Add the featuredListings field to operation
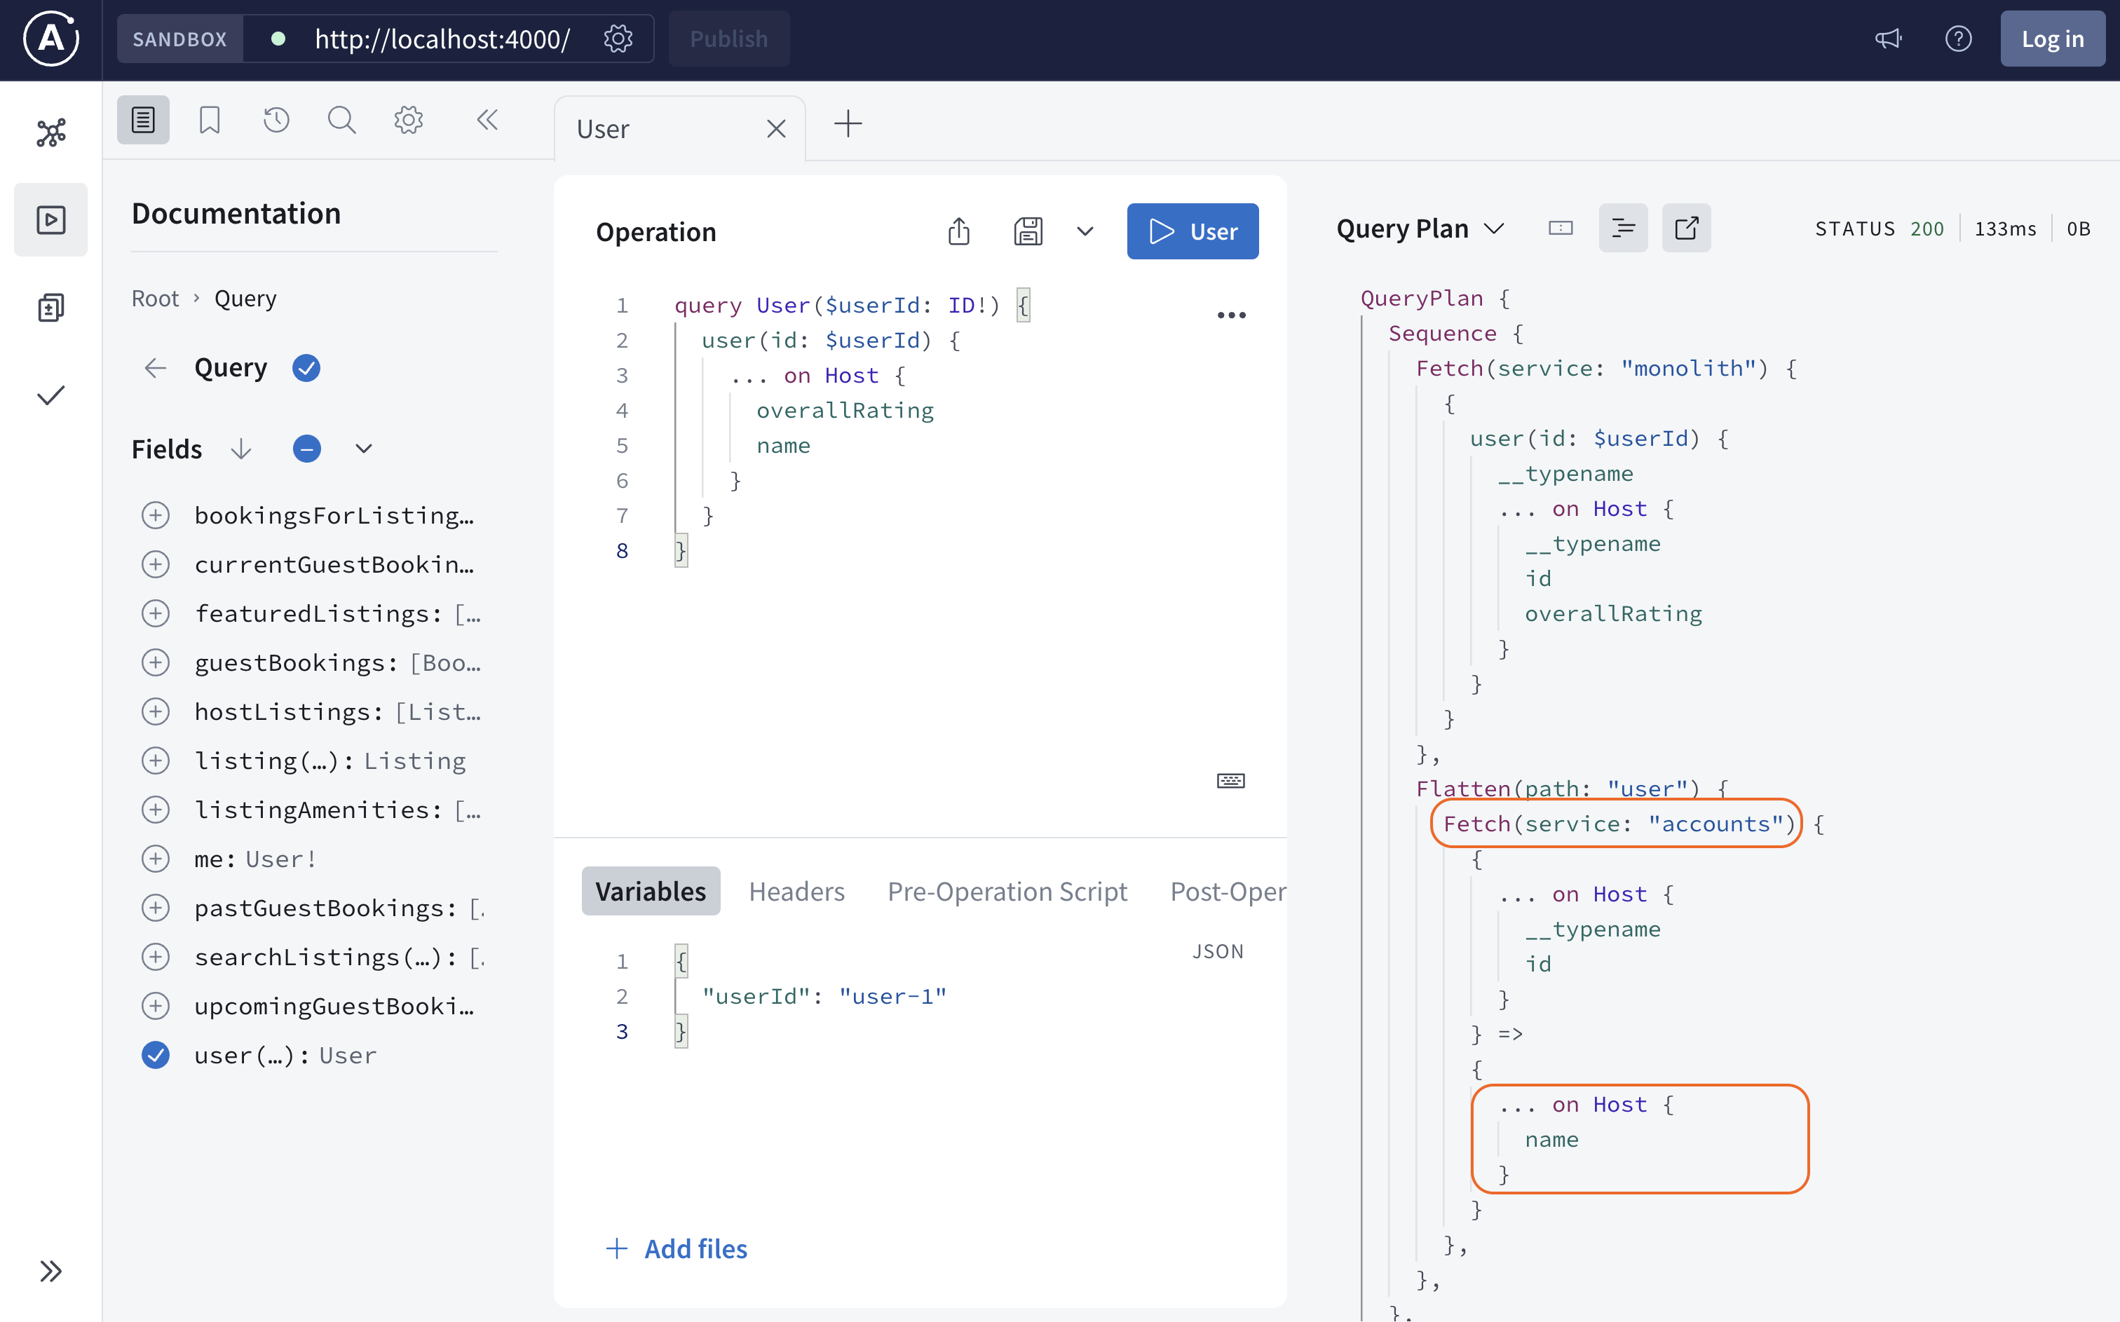The height and width of the screenshot is (1322, 2120). 156,614
